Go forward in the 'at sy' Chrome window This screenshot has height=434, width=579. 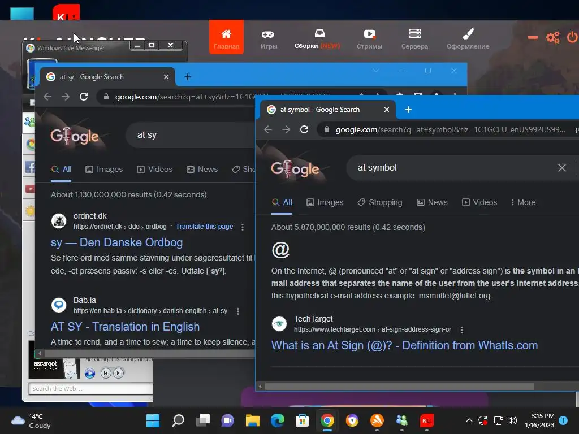(x=66, y=97)
